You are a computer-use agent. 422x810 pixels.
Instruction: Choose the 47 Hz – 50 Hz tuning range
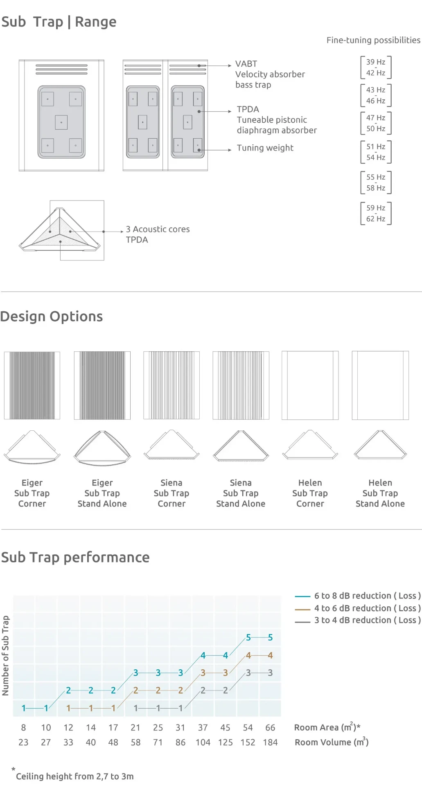coord(376,123)
